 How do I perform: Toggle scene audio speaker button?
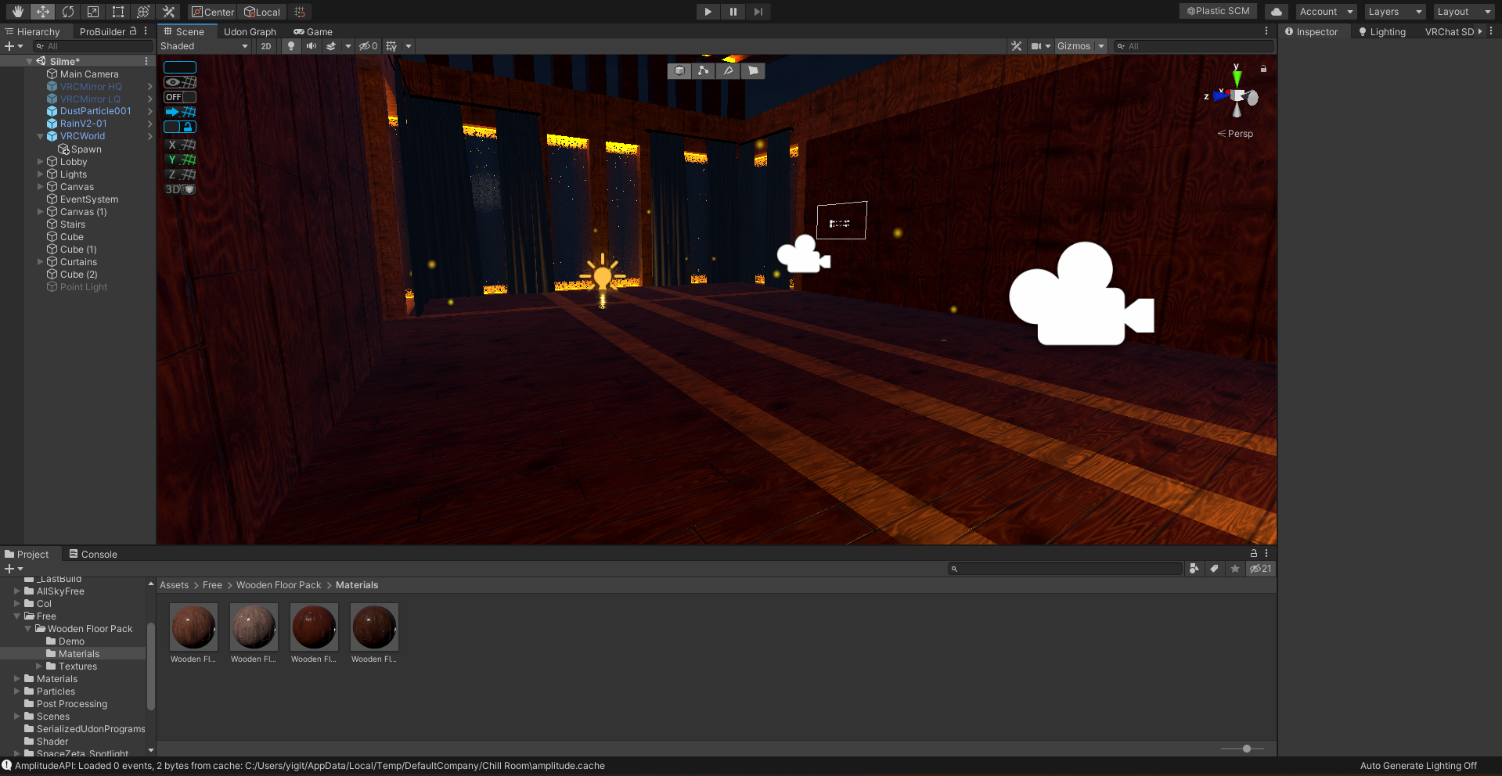[x=312, y=46]
